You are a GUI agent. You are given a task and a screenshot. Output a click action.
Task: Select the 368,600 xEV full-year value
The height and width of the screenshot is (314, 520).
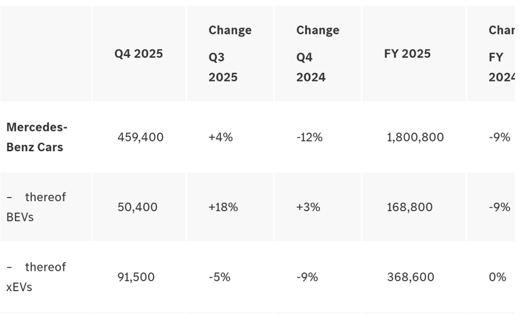(410, 277)
